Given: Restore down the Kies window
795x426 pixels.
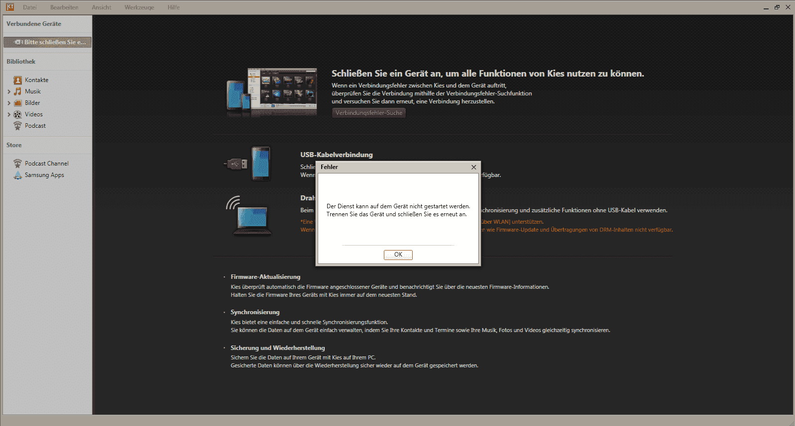Looking at the screenshot, I should coord(777,7).
